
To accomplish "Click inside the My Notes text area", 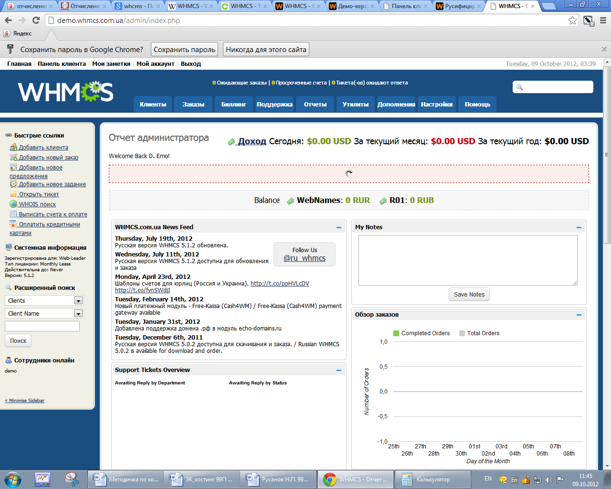I will pos(468,260).
